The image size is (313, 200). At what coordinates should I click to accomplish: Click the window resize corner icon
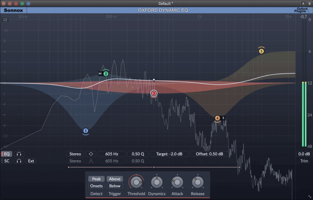tap(310, 197)
